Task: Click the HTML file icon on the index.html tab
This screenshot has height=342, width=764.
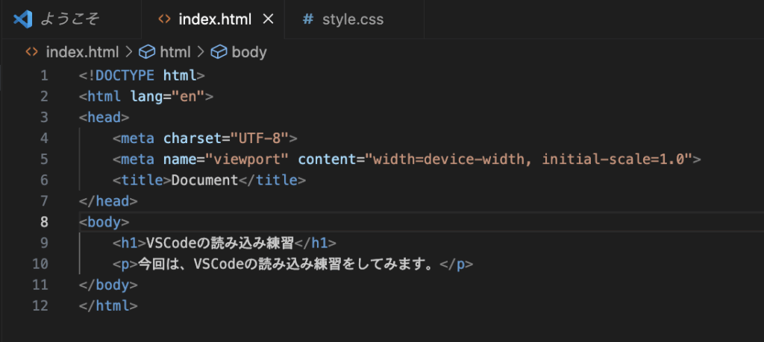Action: (x=165, y=19)
